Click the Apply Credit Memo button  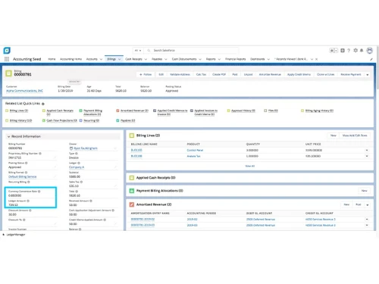[x=299, y=74]
